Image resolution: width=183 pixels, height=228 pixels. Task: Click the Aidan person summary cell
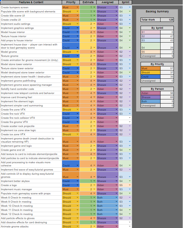[x=150, y=93]
